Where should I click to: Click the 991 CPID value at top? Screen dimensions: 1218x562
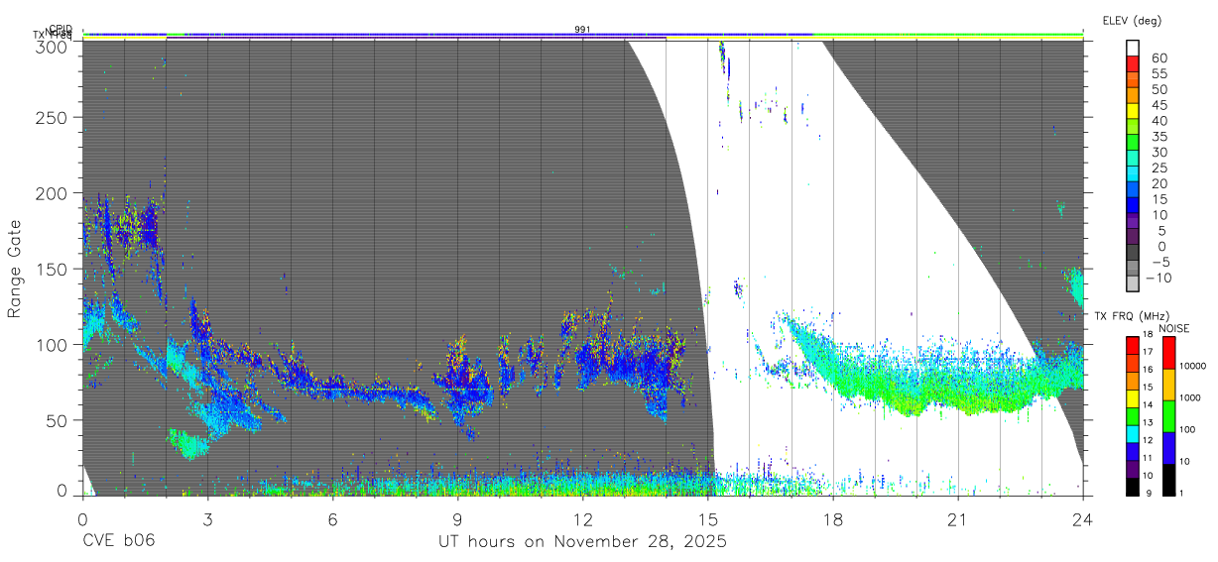pos(582,29)
